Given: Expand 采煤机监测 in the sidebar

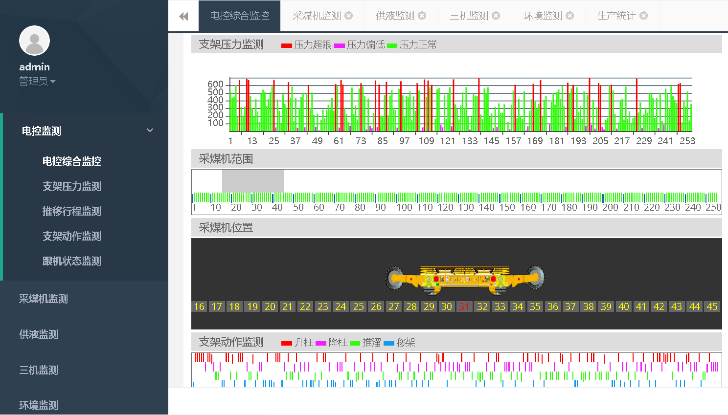Looking at the screenshot, I should (x=44, y=299).
